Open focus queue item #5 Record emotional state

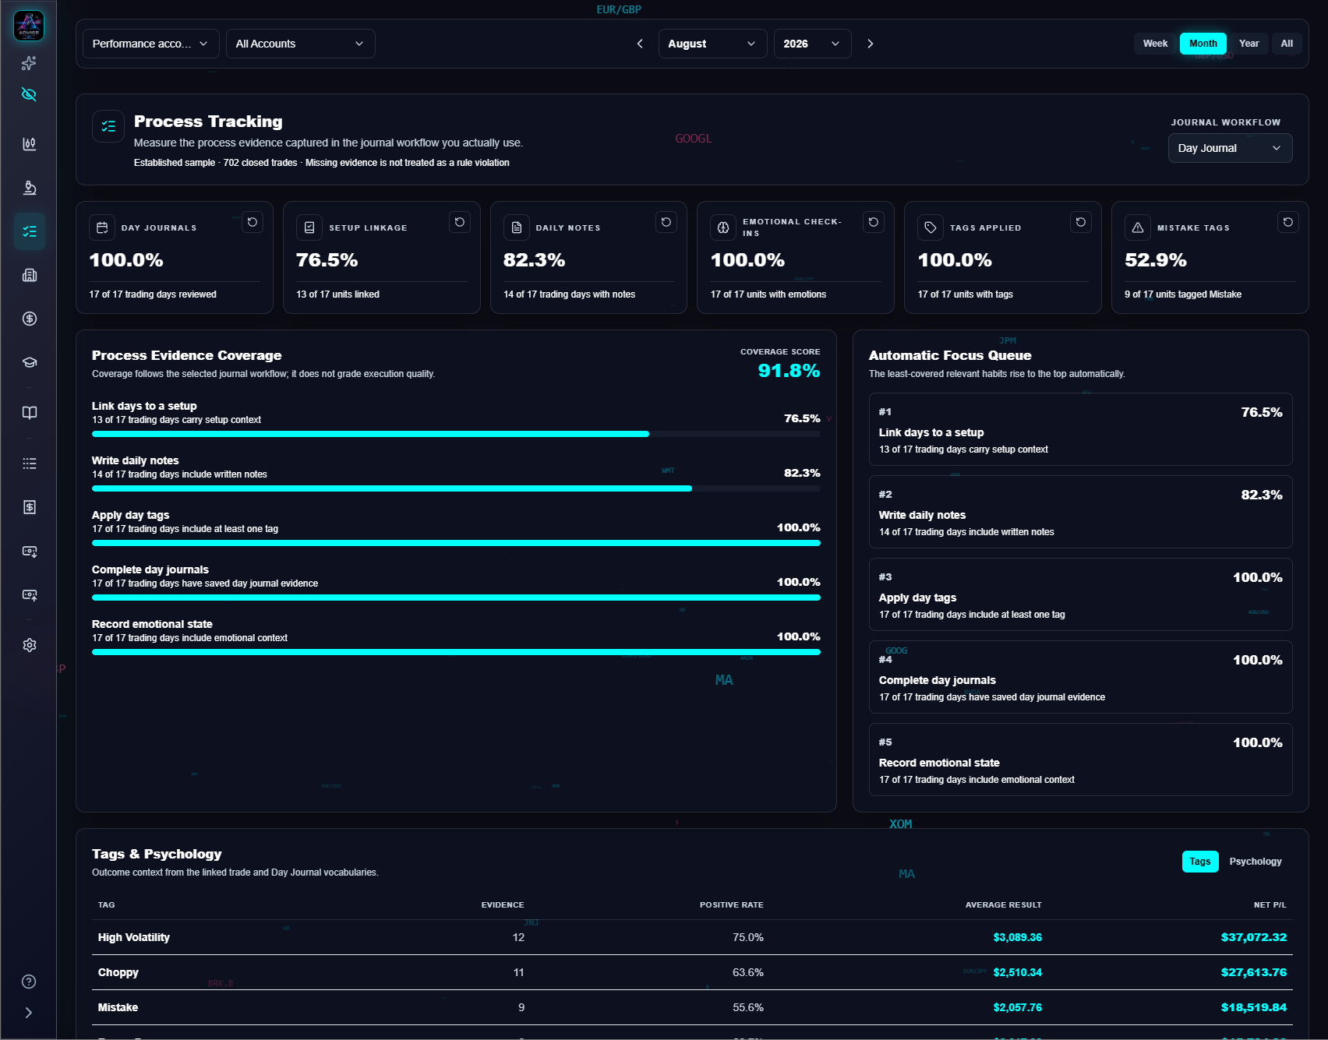click(x=1080, y=760)
